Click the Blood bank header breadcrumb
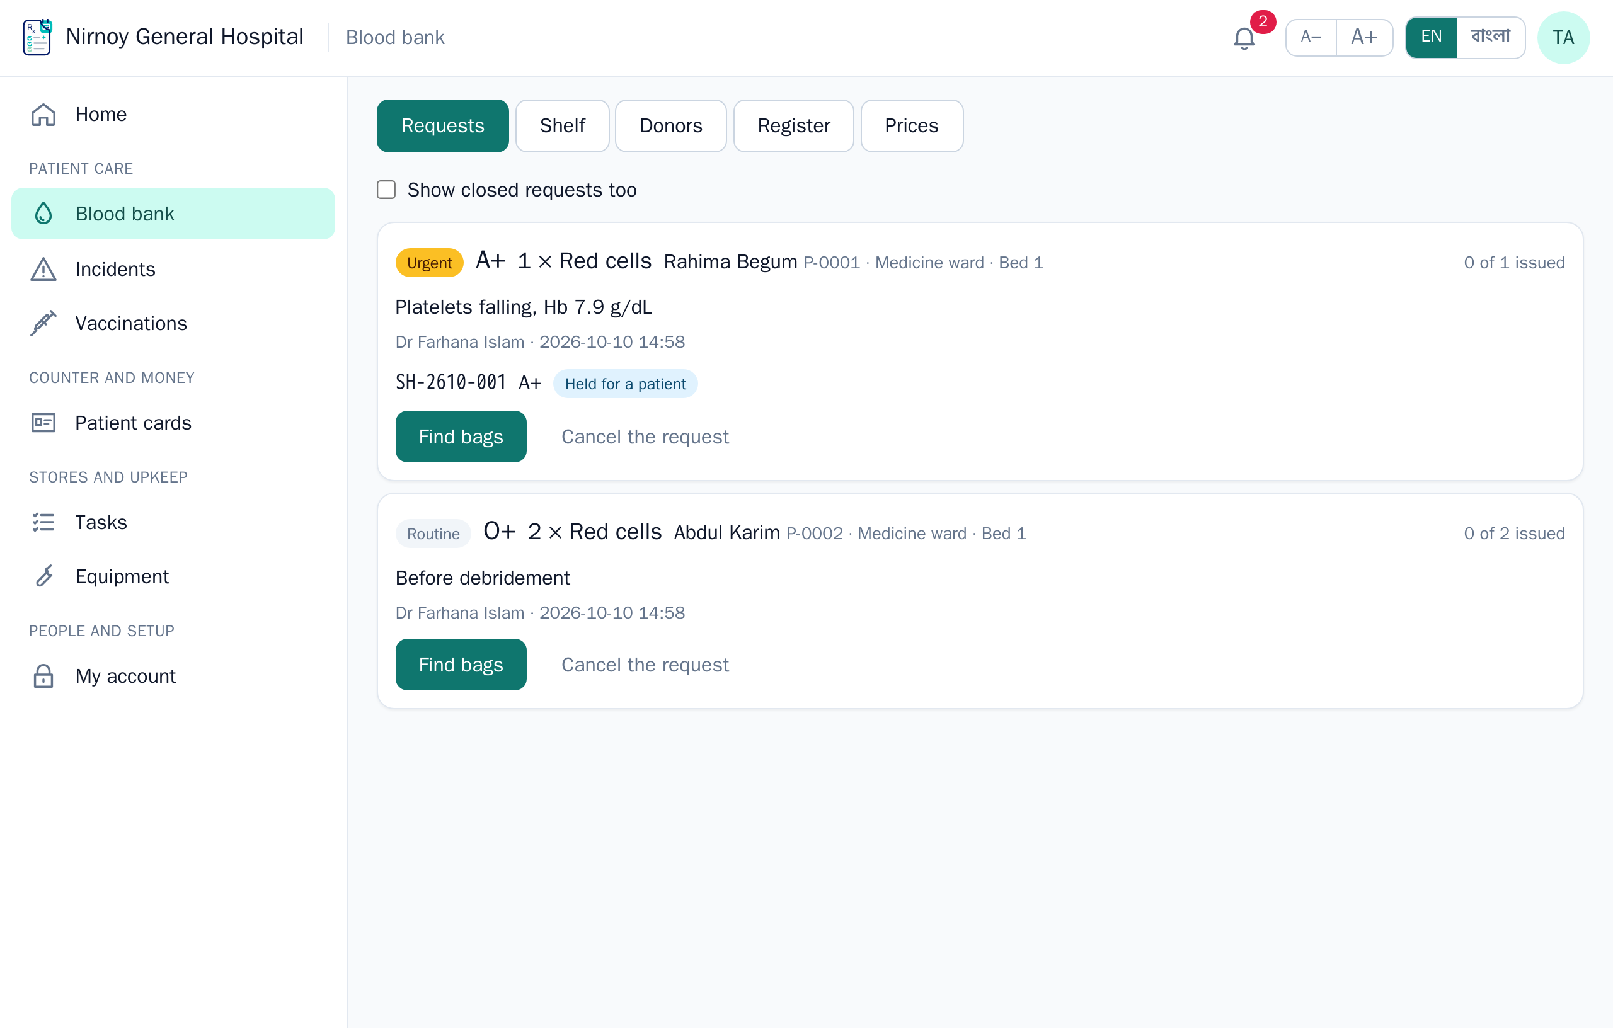 (394, 38)
